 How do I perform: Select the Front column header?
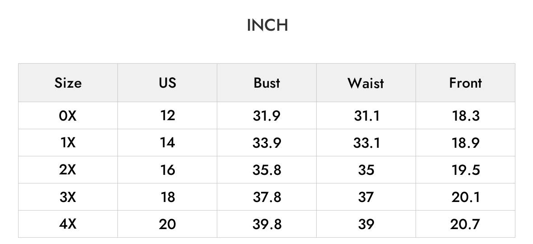click(465, 83)
